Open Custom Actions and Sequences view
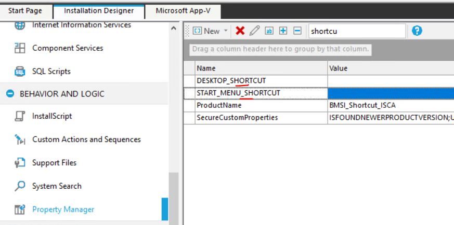Viewport: 454px width, 225px height. click(86, 139)
